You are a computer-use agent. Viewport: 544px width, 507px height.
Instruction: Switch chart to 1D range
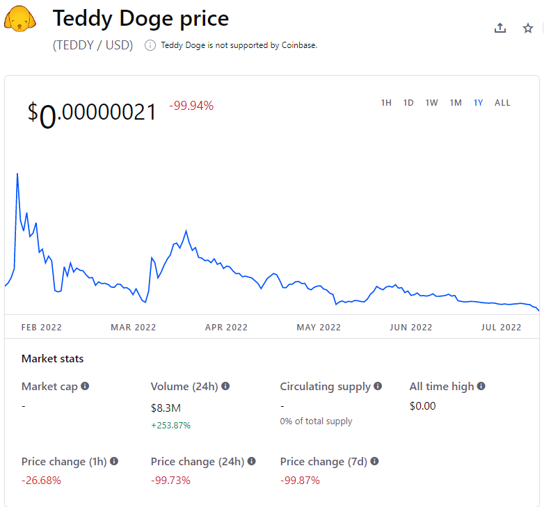(x=408, y=103)
